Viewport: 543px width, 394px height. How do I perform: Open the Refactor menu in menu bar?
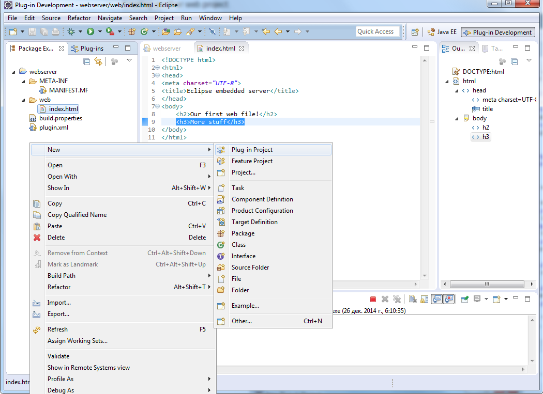[x=79, y=18]
